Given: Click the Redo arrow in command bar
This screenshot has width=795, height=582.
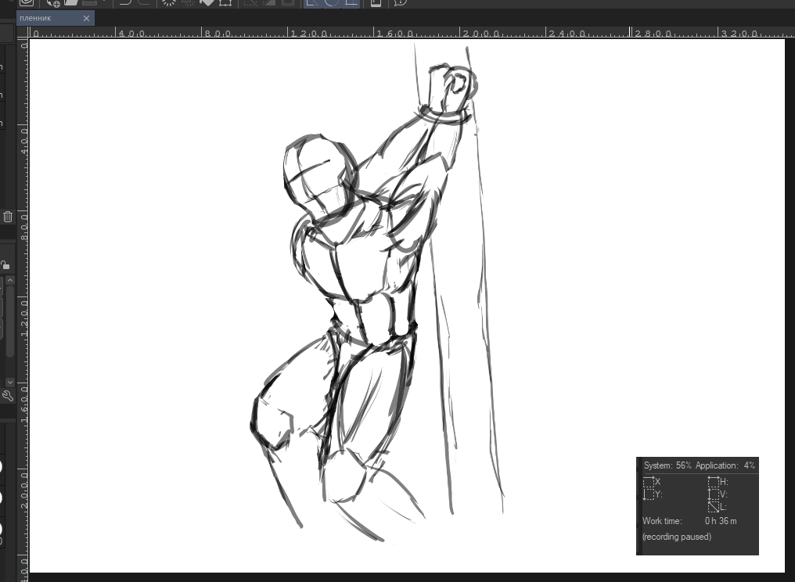Looking at the screenshot, I should 143,2.
